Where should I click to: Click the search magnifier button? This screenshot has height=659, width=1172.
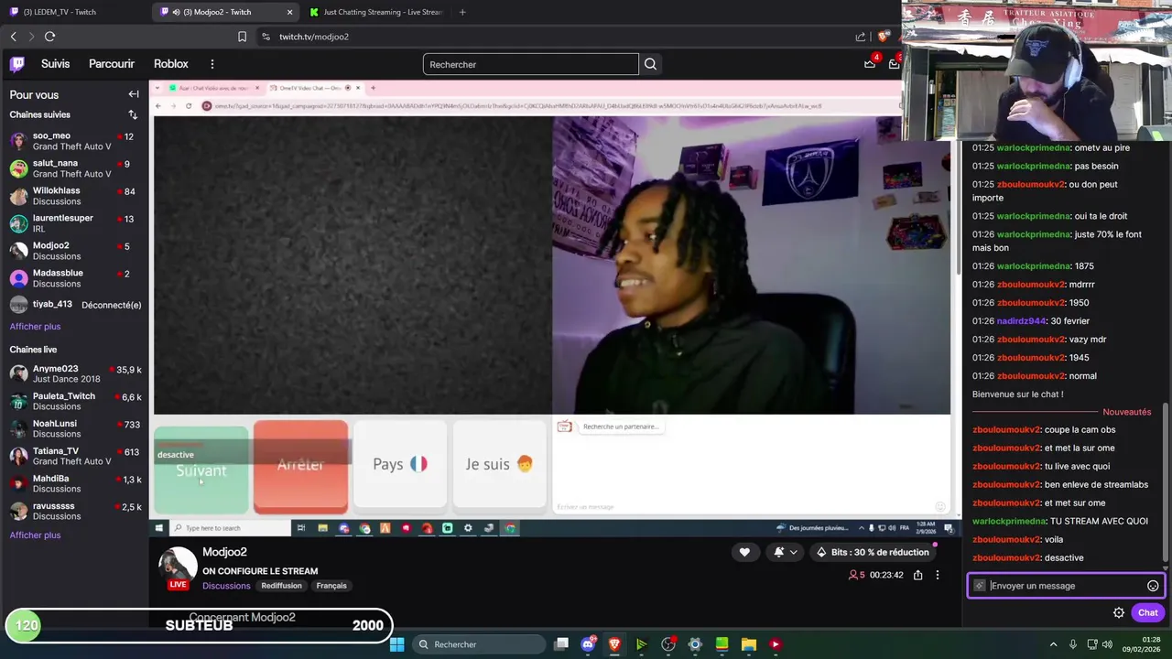[650, 64]
